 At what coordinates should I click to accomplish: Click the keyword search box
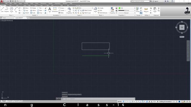(x=141, y=1)
